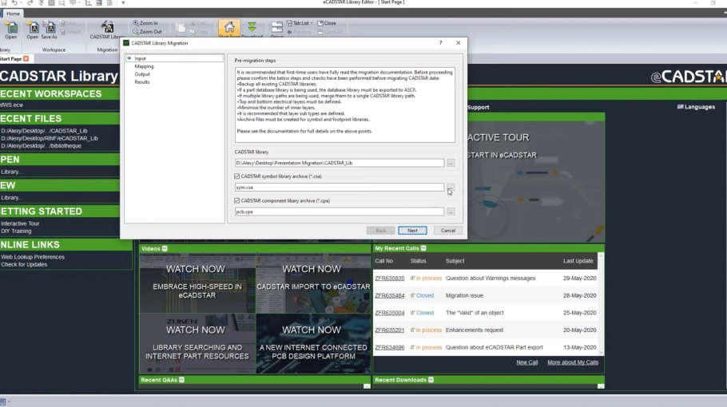Click the workspace Save As icon
This screenshot has width=727, height=407.
coord(50,30)
